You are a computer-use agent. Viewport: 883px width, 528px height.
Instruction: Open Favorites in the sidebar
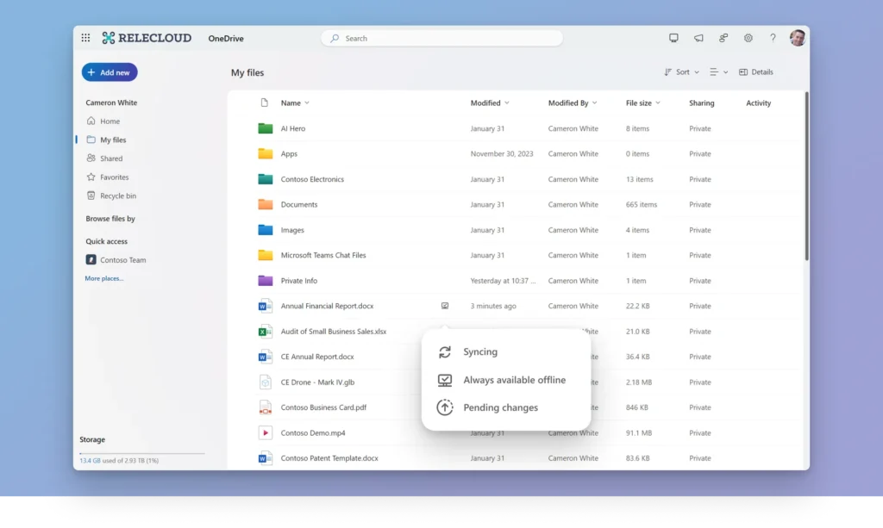coord(114,177)
